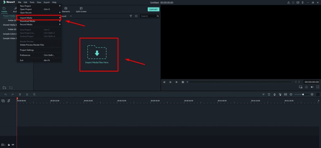Click the search magnifier icon
This screenshot has width=321, height=148.
click(158, 16)
